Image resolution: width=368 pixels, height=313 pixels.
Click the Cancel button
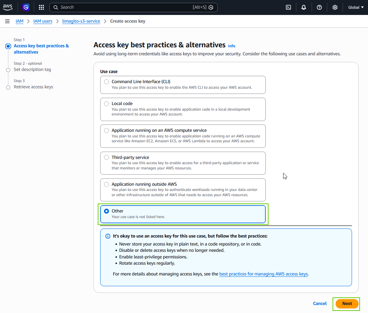pyautogui.click(x=320, y=303)
